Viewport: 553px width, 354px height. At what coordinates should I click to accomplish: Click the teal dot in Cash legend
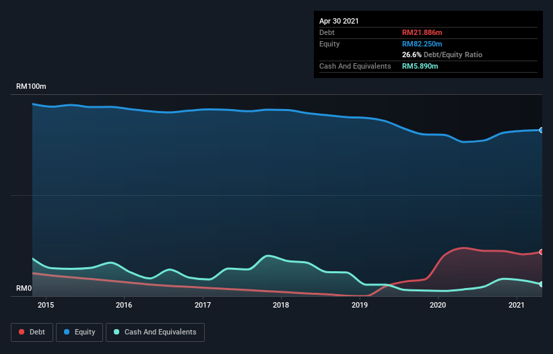pyautogui.click(x=117, y=332)
